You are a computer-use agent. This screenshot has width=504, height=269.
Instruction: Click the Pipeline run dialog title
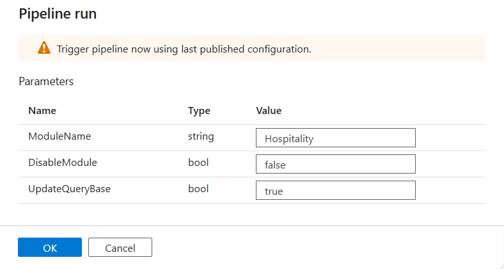tap(58, 13)
